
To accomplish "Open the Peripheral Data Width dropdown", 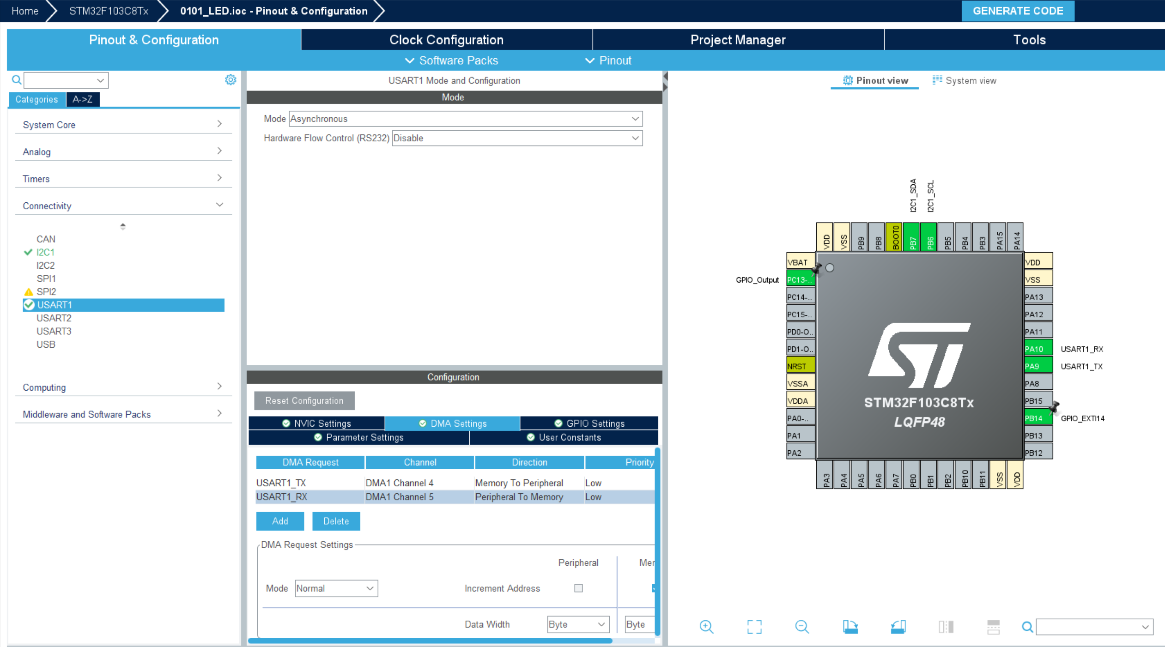I will (578, 624).
